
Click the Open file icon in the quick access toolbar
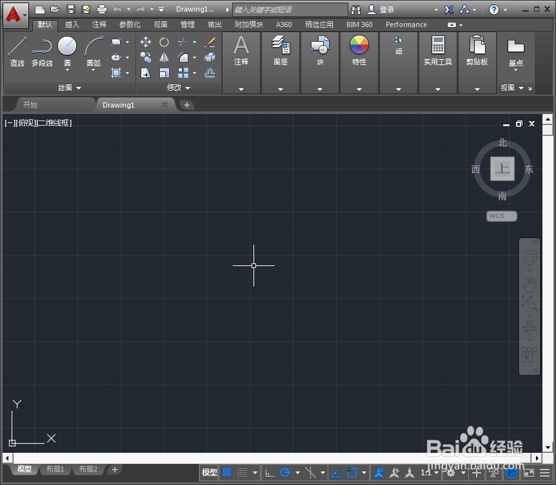55,10
